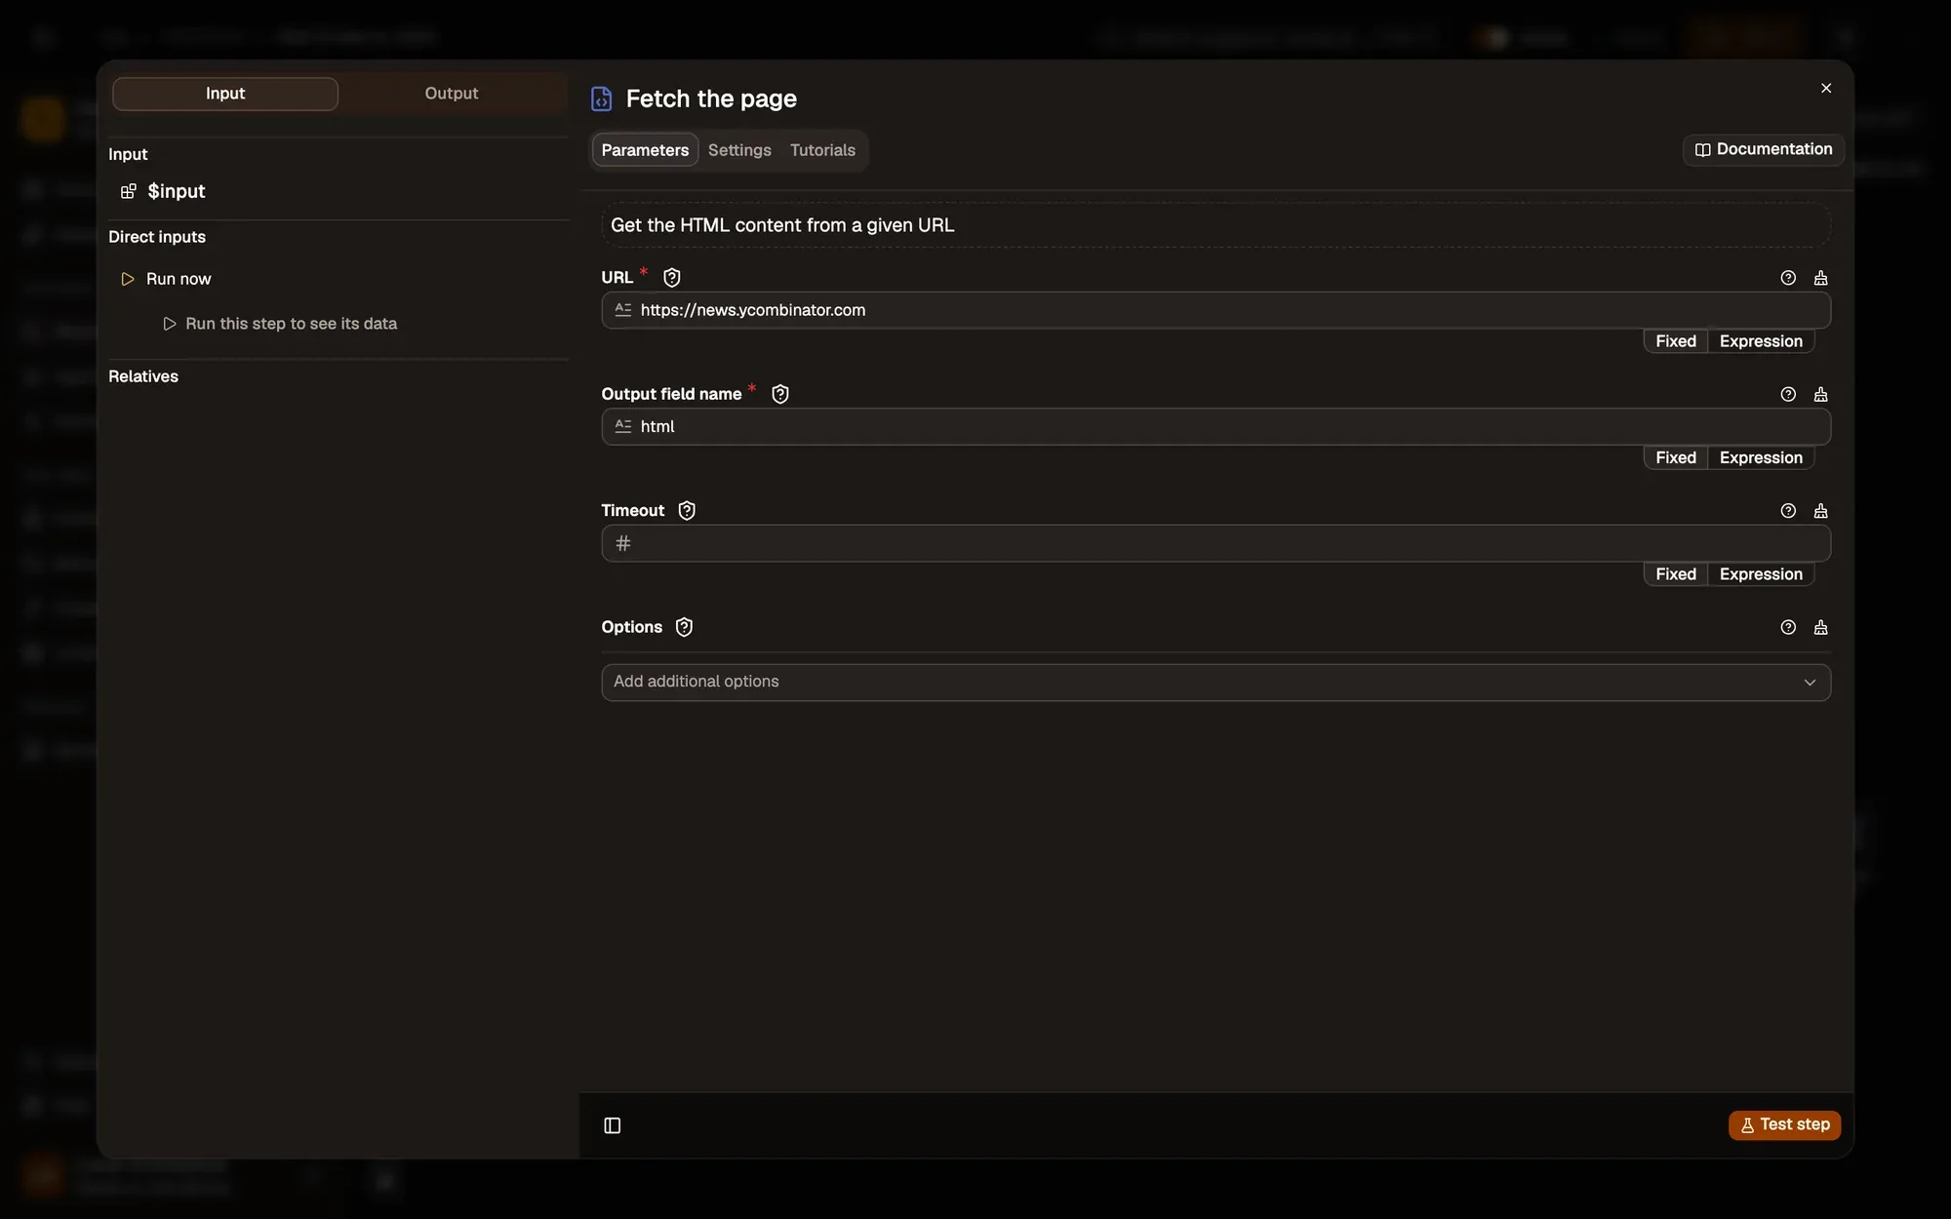Open help for Output field name
Screen dimensions: 1951x1219
pos(1788,394)
